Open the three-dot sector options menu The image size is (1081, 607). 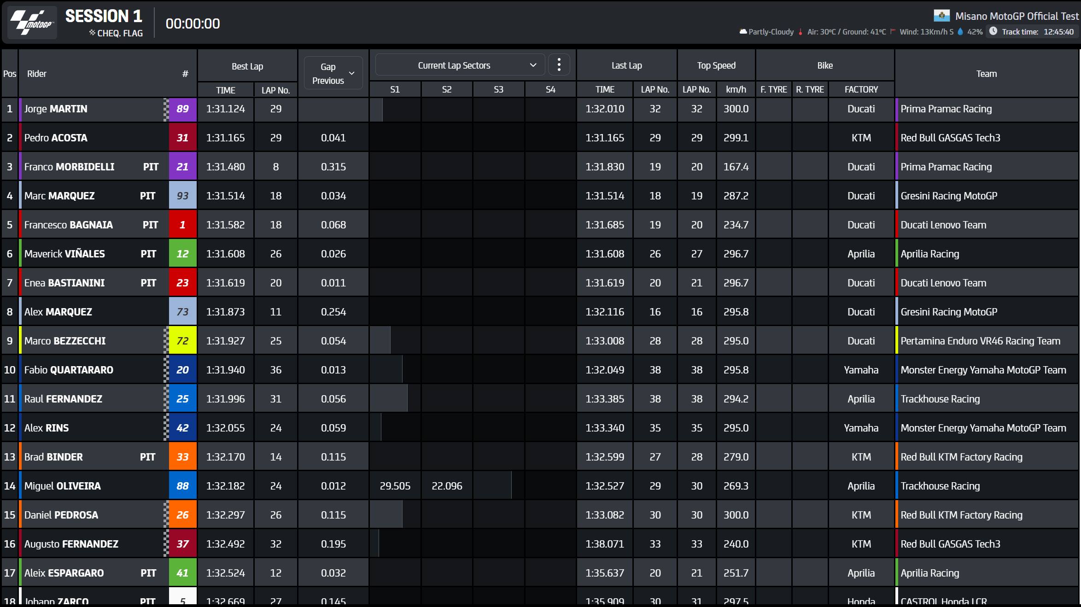[x=559, y=65]
